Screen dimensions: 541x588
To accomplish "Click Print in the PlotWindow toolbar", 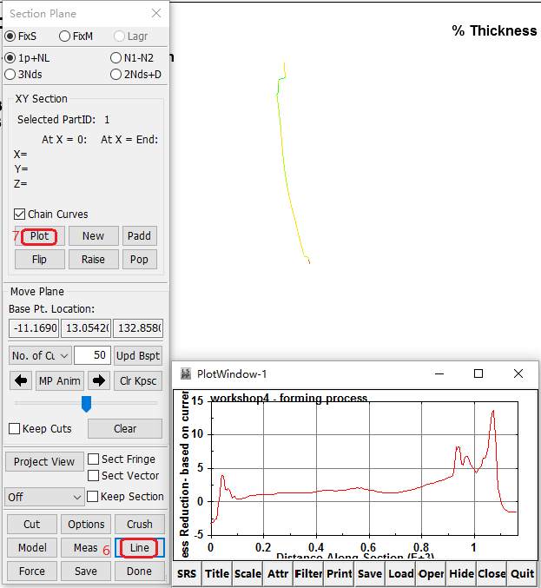I will pyautogui.click(x=340, y=574).
